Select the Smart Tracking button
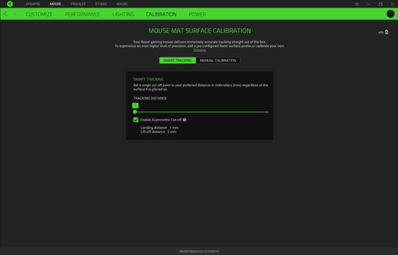The width and height of the screenshot is (398, 255). [x=178, y=60]
